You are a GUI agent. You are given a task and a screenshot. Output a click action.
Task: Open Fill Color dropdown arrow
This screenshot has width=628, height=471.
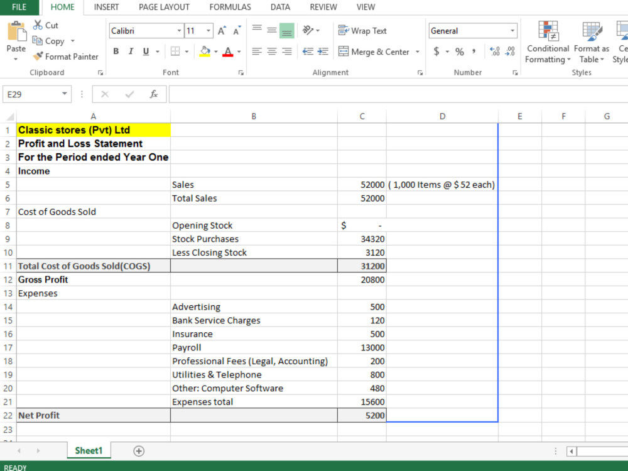[x=216, y=51]
